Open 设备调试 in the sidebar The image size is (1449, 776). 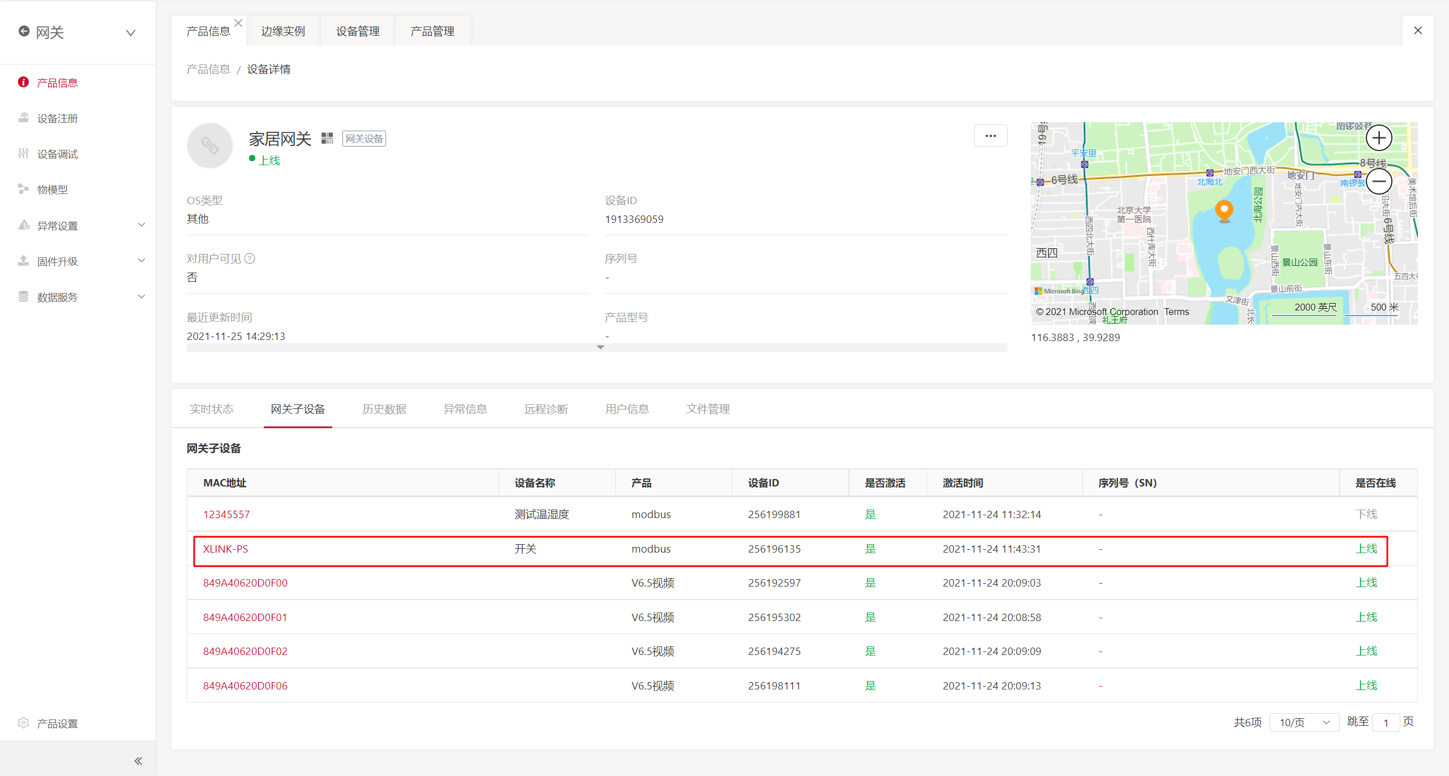(x=57, y=154)
